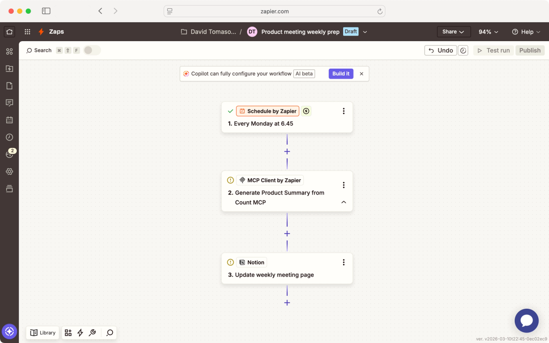Click the calendar icon in the left sidebar
This screenshot has width=549, height=343.
tap(9, 120)
